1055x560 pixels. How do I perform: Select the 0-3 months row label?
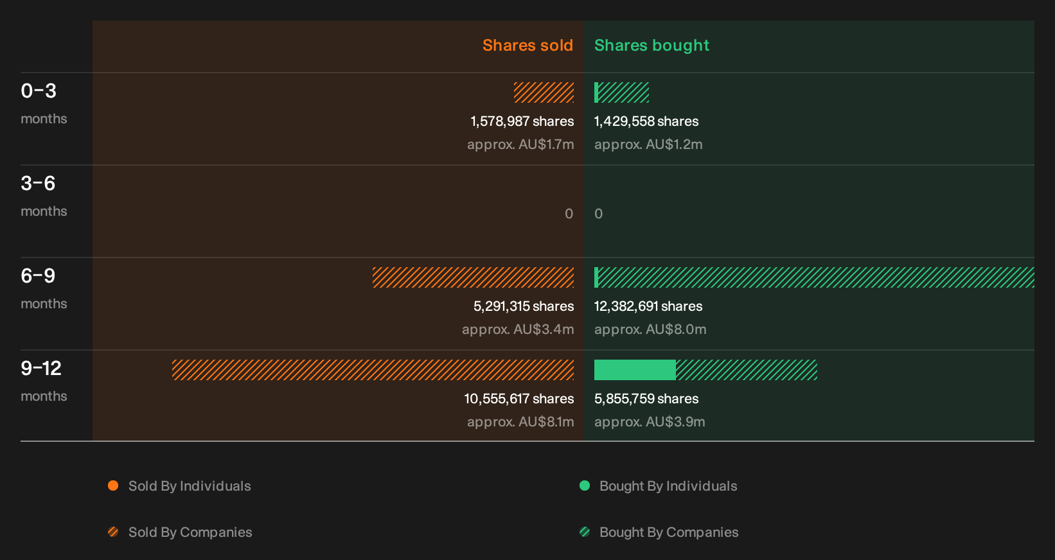point(44,103)
